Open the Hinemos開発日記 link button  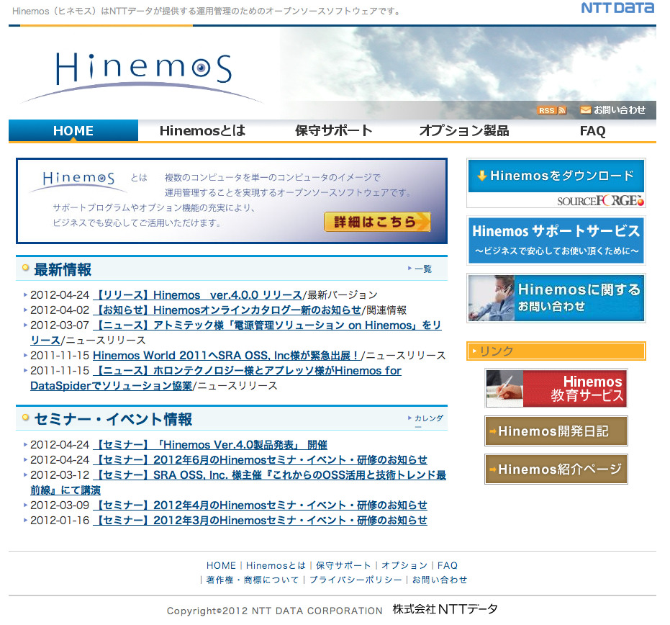pos(556,431)
